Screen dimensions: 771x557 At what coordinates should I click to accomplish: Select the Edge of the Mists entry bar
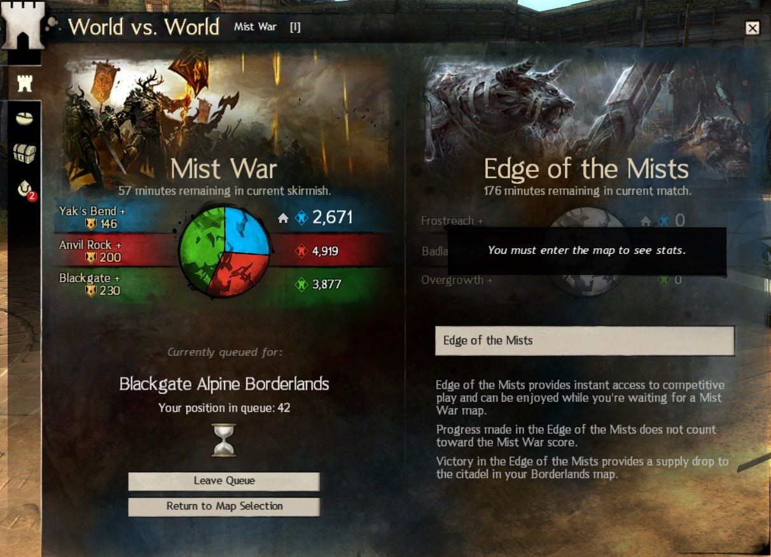(585, 341)
